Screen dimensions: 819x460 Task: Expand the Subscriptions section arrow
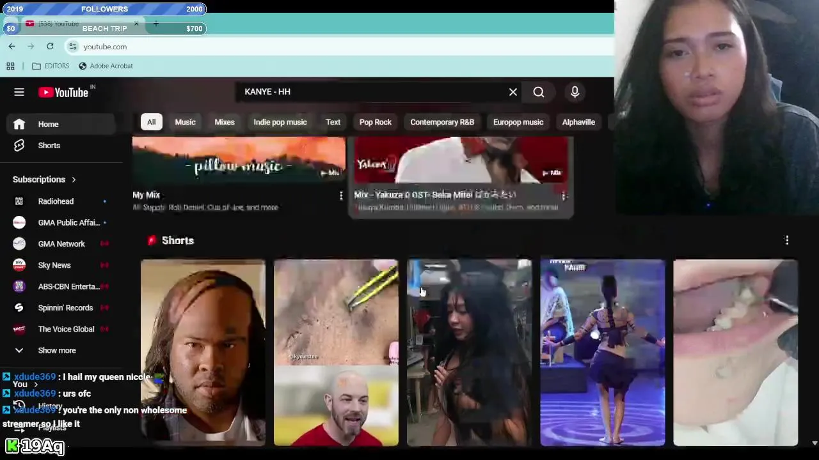(74, 180)
